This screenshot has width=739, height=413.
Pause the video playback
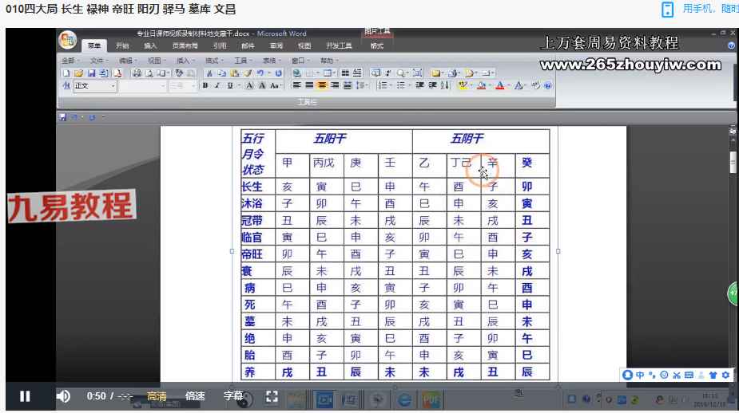pyautogui.click(x=25, y=396)
